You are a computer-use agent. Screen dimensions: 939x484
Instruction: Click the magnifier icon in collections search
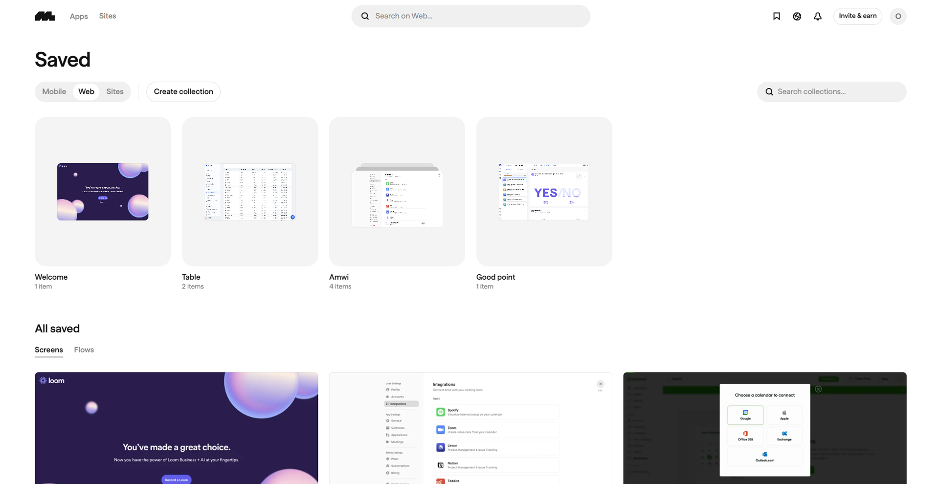pyautogui.click(x=769, y=92)
